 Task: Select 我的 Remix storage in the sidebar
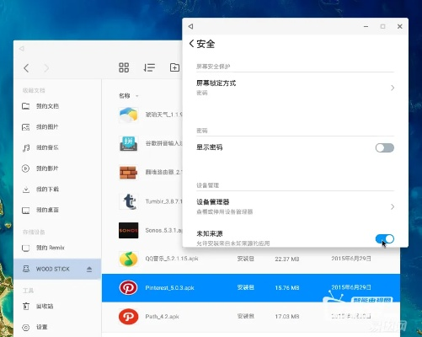tap(57, 248)
